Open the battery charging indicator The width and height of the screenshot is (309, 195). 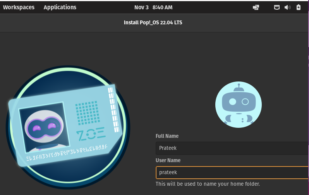pyautogui.click(x=299, y=7)
